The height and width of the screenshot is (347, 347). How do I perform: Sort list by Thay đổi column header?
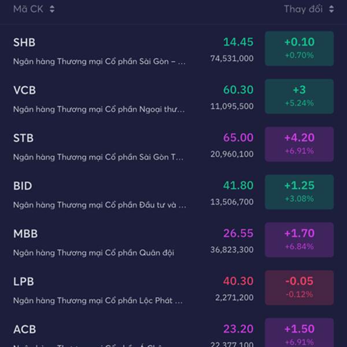pyautogui.click(x=303, y=9)
